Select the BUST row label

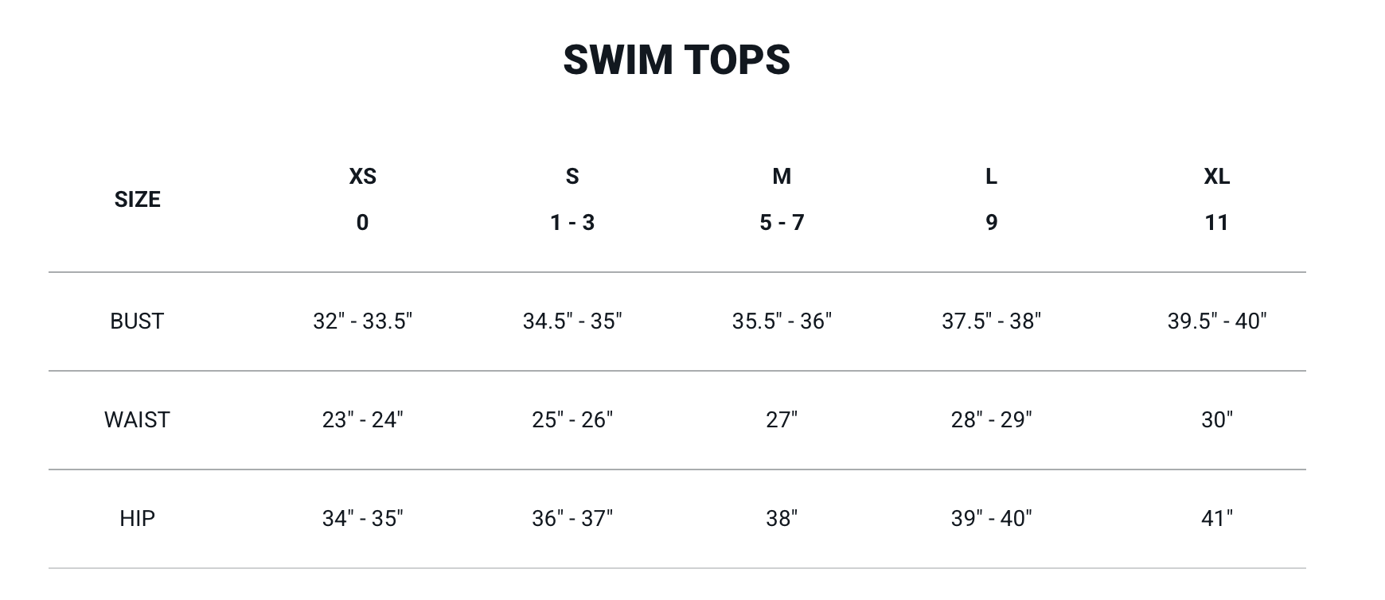tap(137, 321)
